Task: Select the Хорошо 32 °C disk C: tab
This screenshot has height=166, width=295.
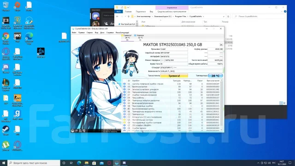Action: (140, 38)
